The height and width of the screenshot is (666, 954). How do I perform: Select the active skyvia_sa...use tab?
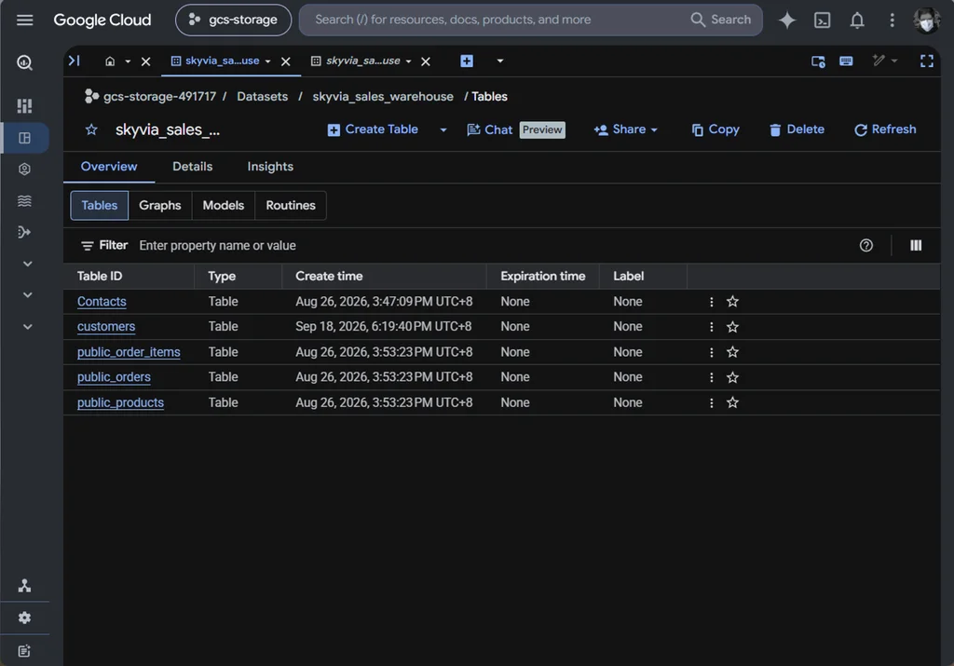(x=215, y=61)
